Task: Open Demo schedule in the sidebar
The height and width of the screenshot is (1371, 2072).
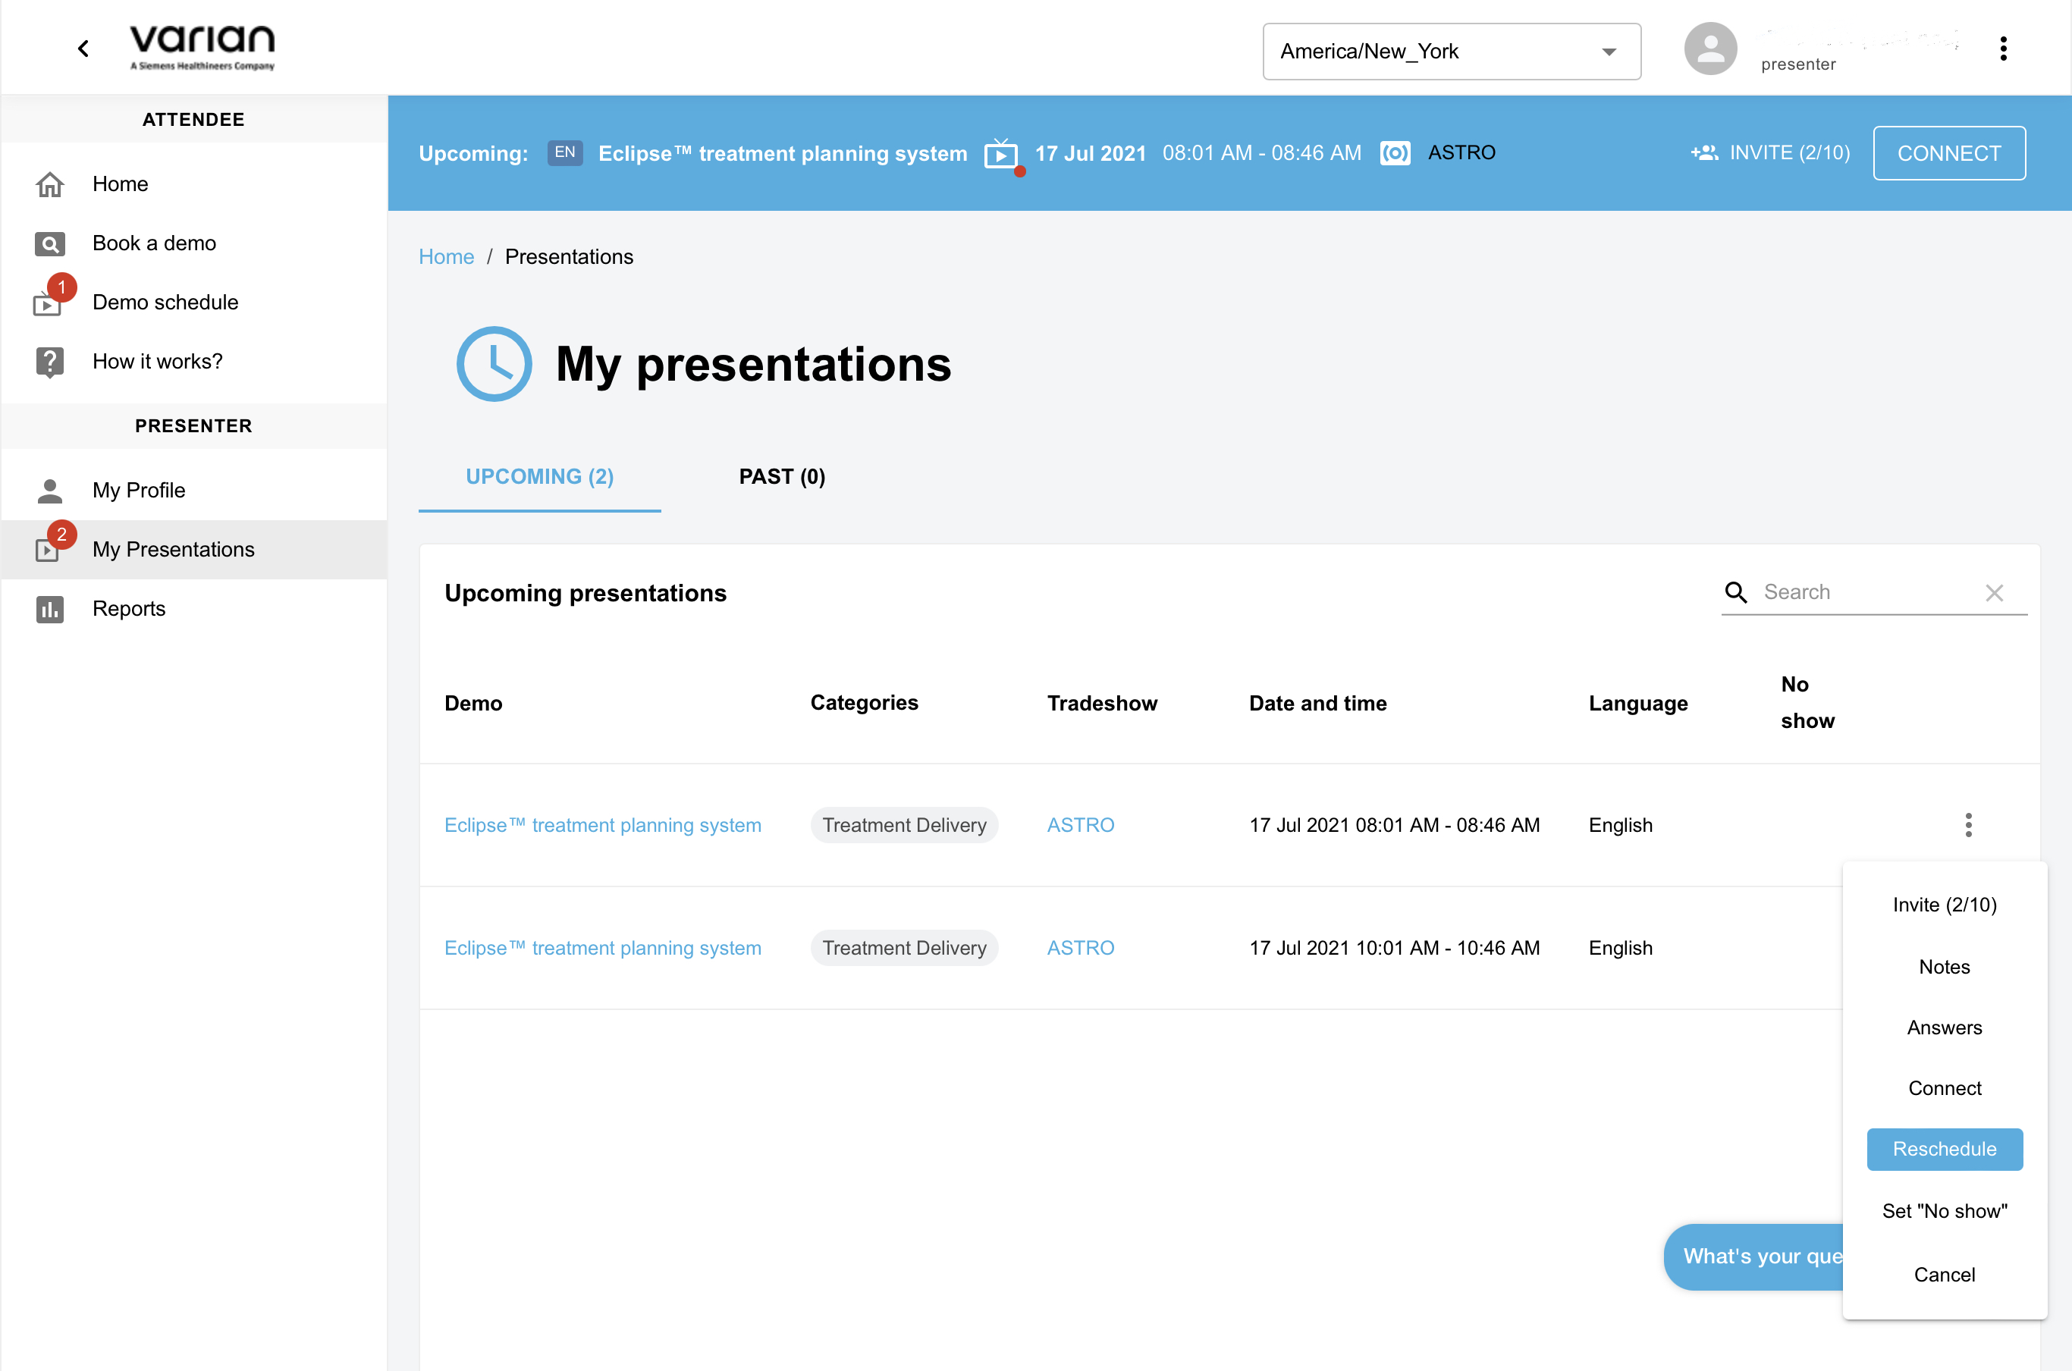Action: pos(194,303)
